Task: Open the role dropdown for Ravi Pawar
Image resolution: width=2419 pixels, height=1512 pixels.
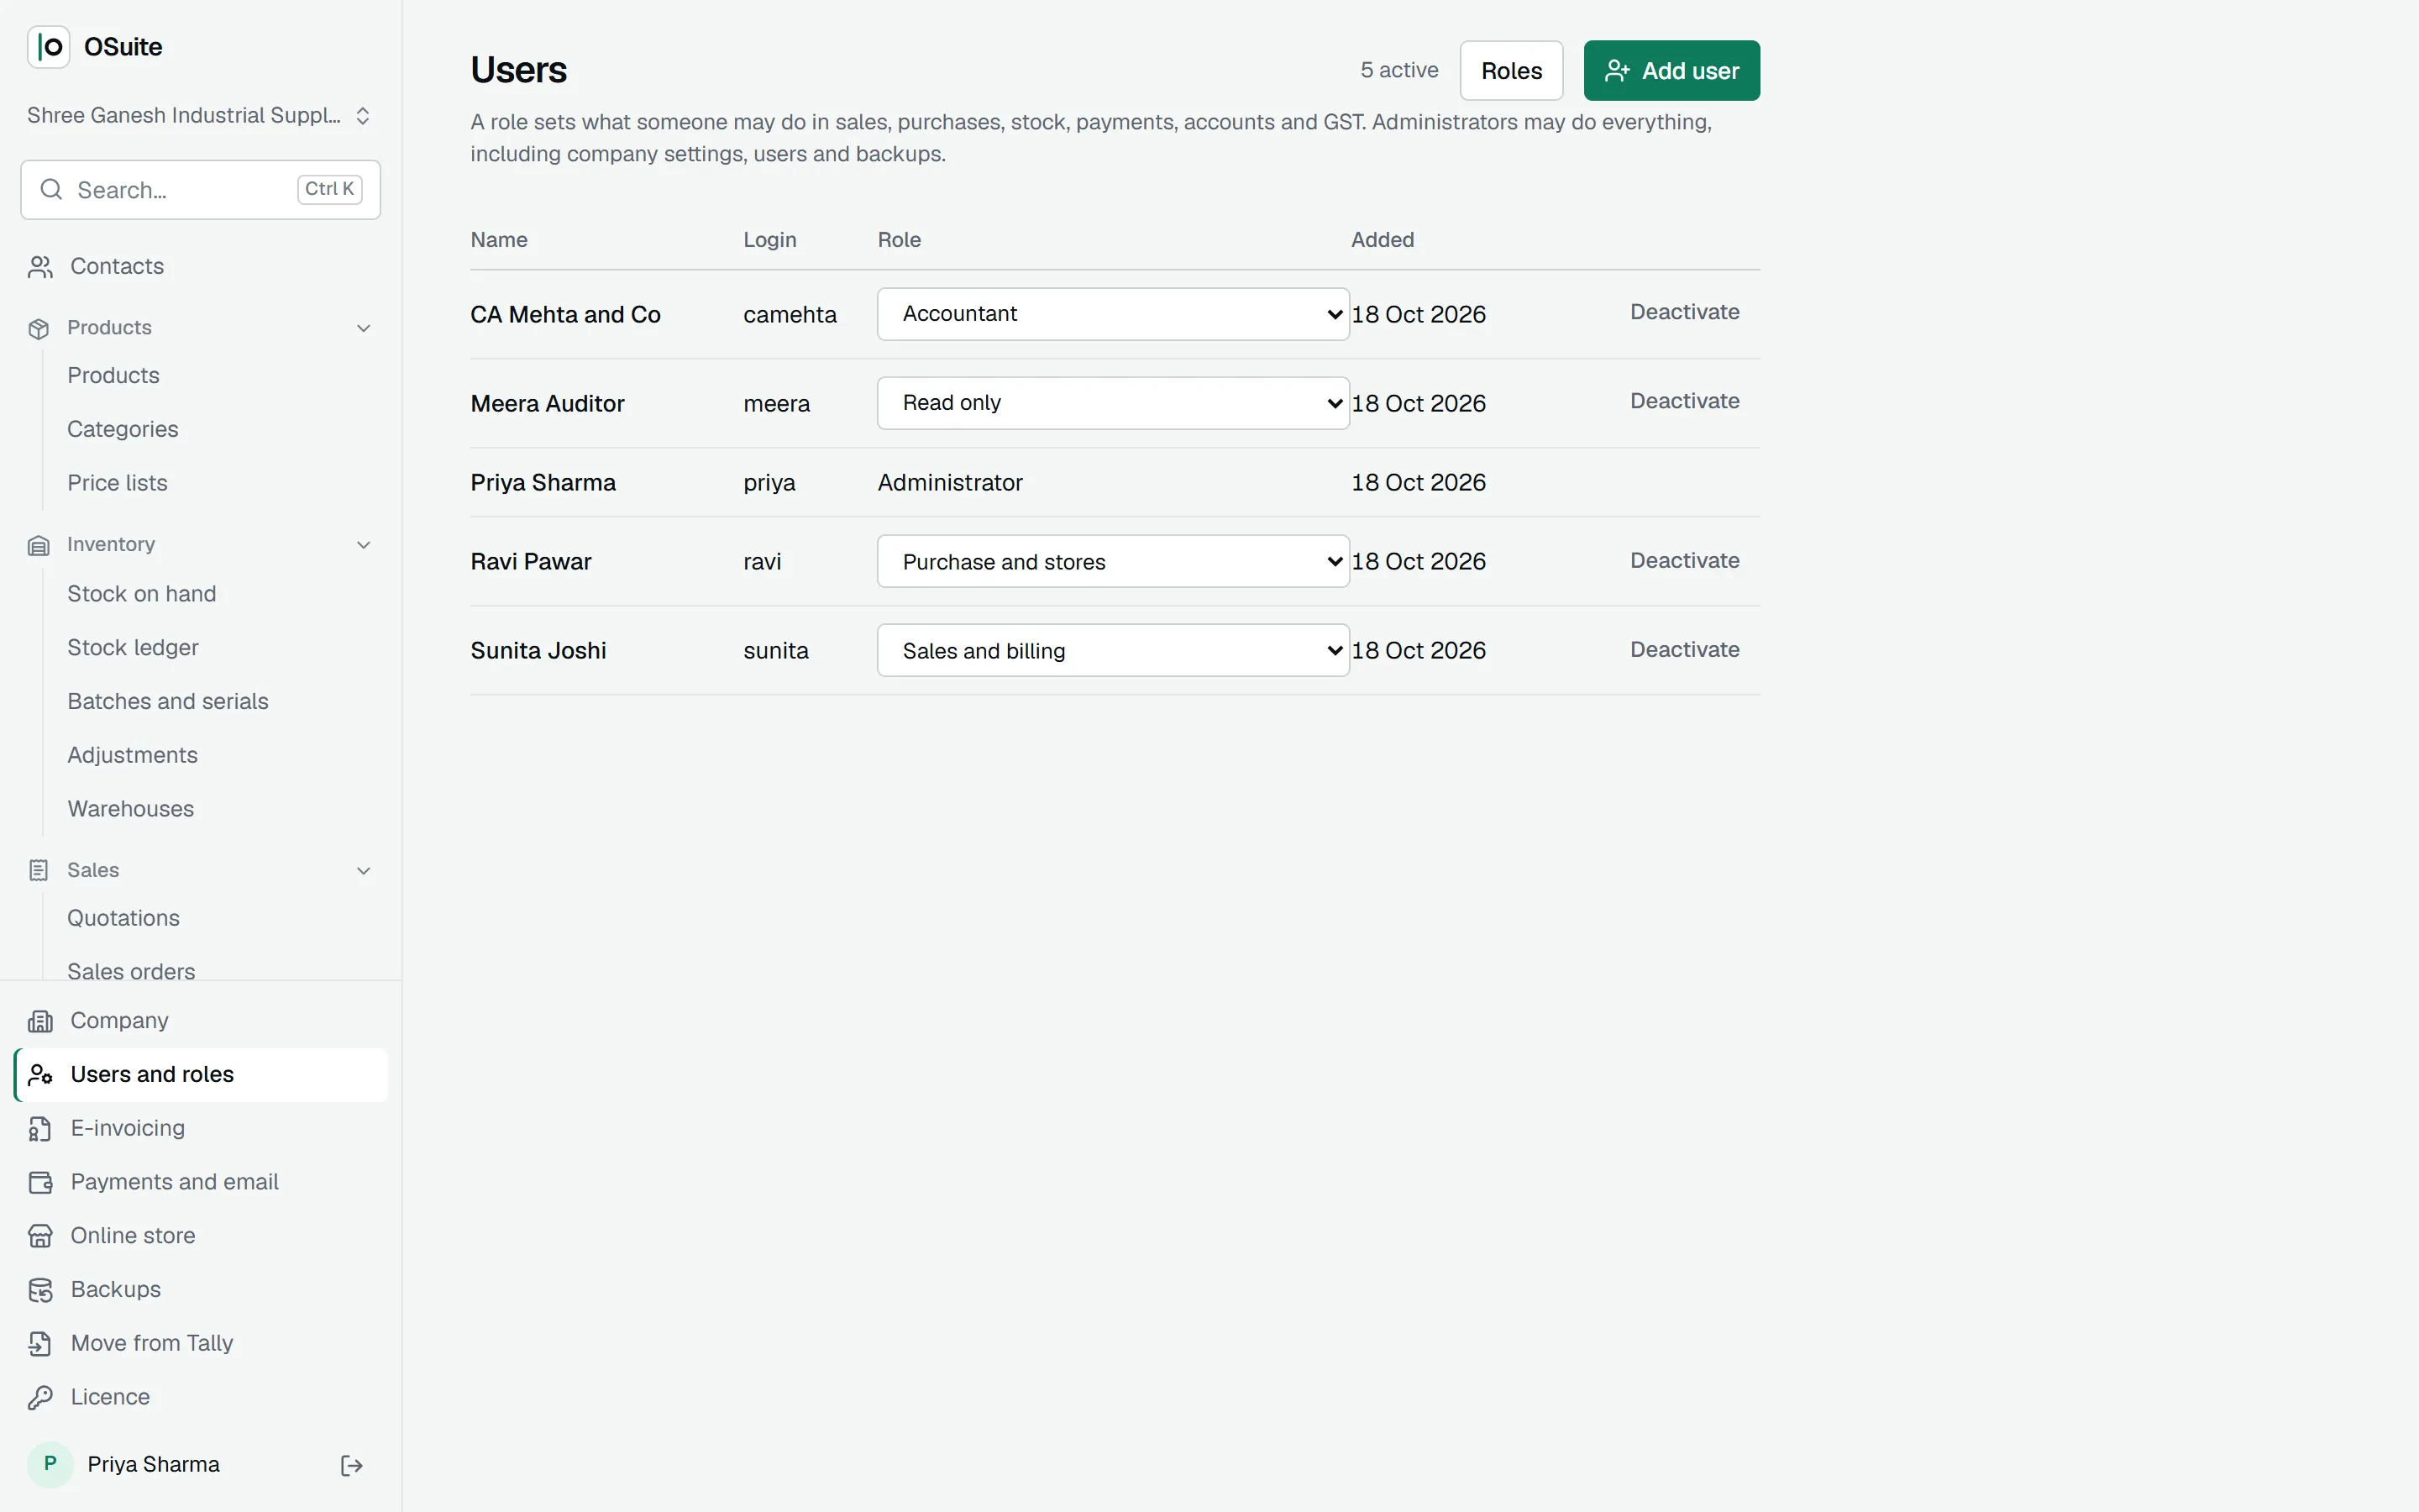Action: pyautogui.click(x=1114, y=561)
